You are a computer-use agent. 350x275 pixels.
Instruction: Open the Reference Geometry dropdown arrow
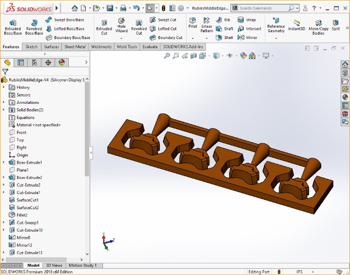point(276,39)
